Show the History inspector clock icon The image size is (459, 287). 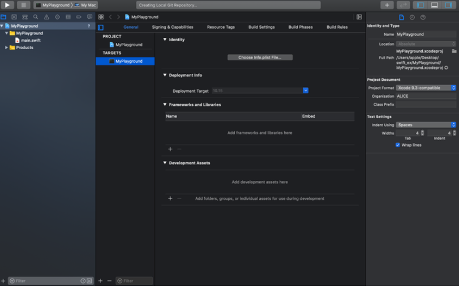pyautogui.click(x=412, y=18)
